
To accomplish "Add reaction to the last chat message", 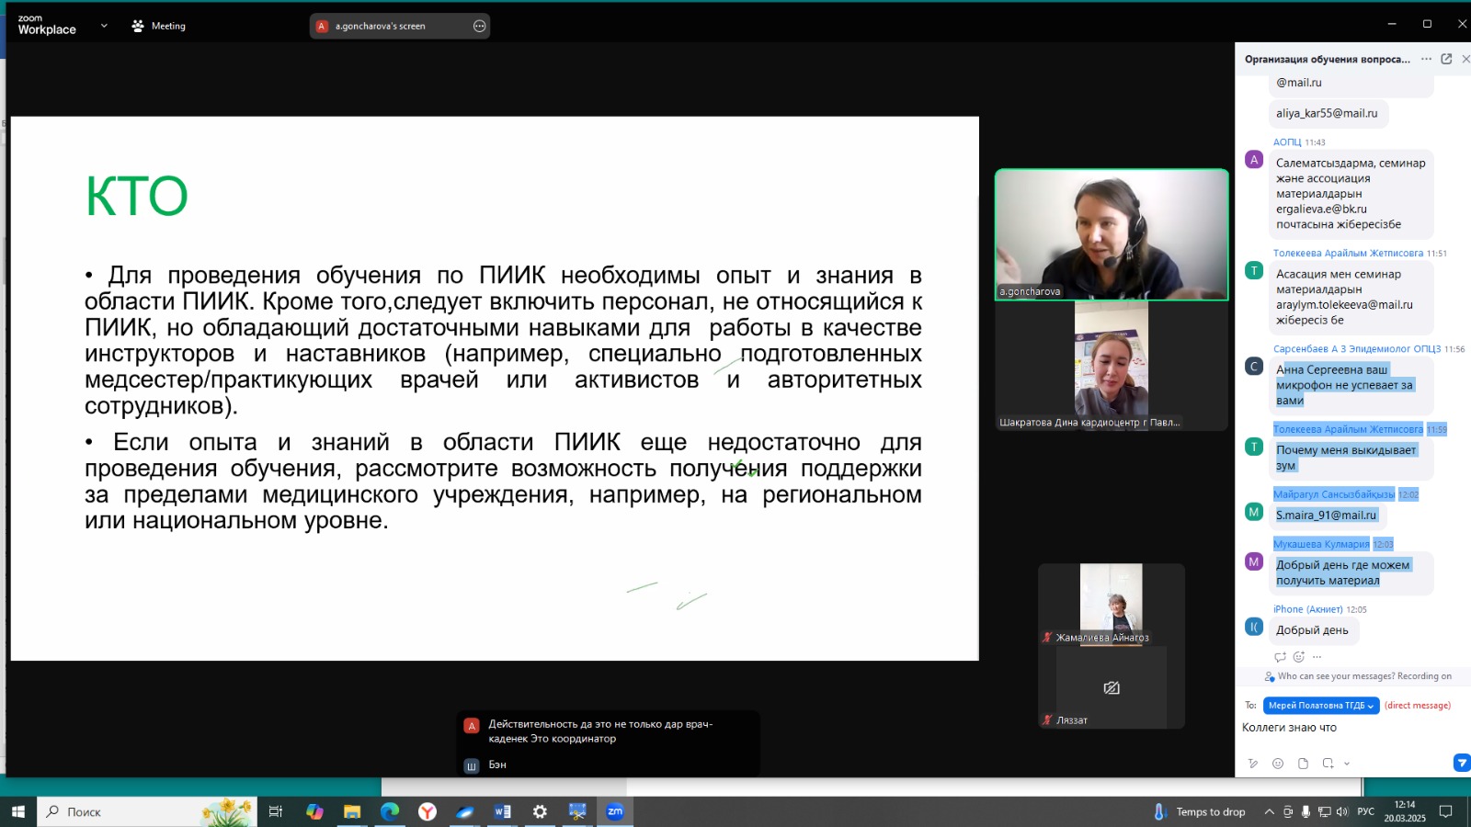I will click(1298, 657).
